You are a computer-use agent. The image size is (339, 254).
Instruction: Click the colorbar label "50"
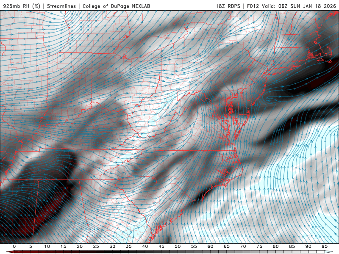point(178,246)
